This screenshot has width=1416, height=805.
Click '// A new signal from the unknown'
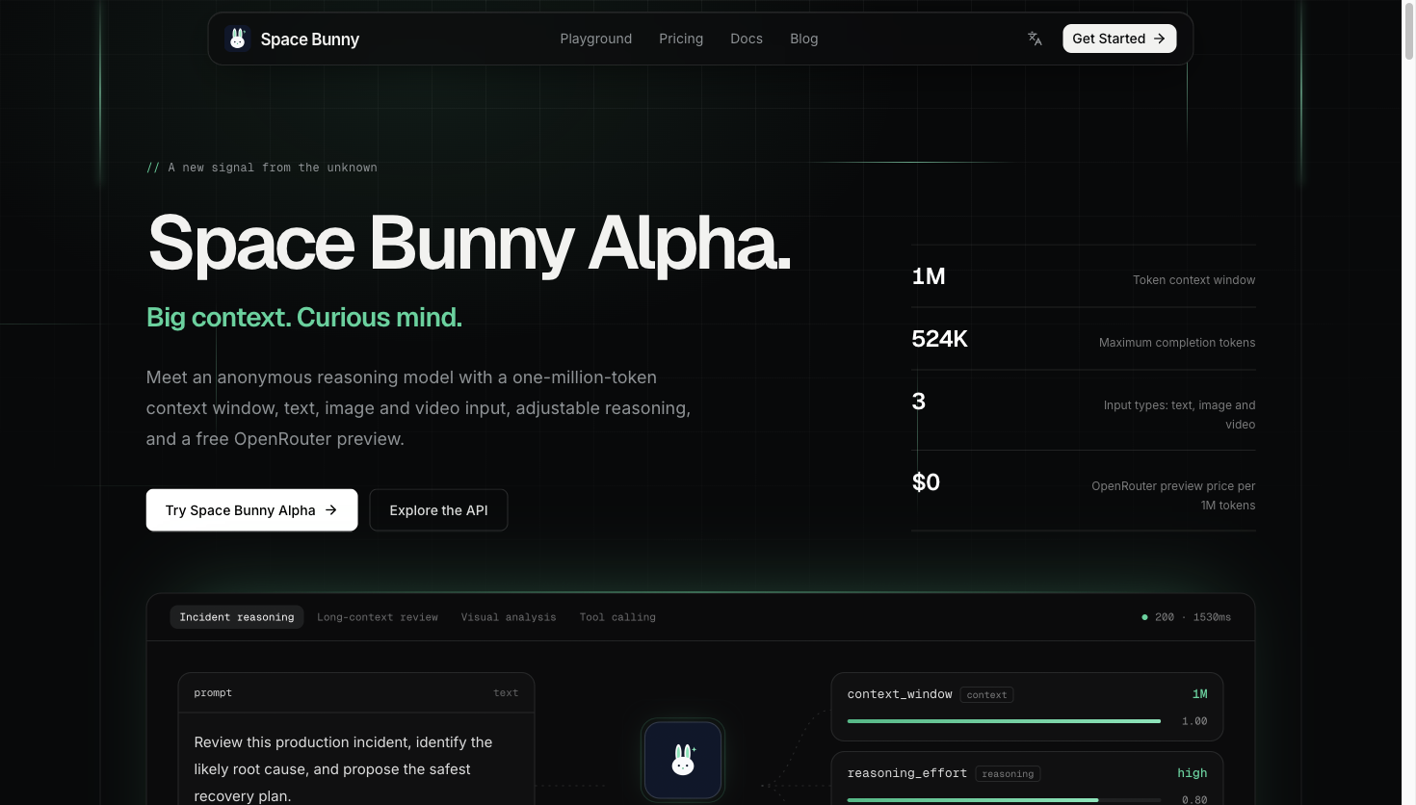pyautogui.click(x=262, y=168)
